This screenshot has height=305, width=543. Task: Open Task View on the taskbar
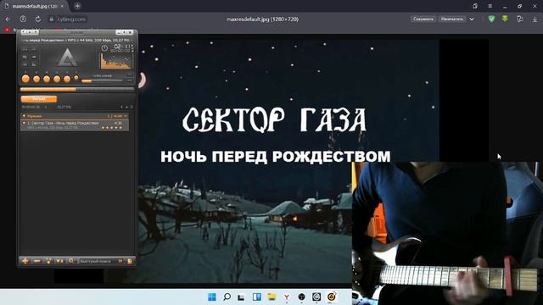241,297
